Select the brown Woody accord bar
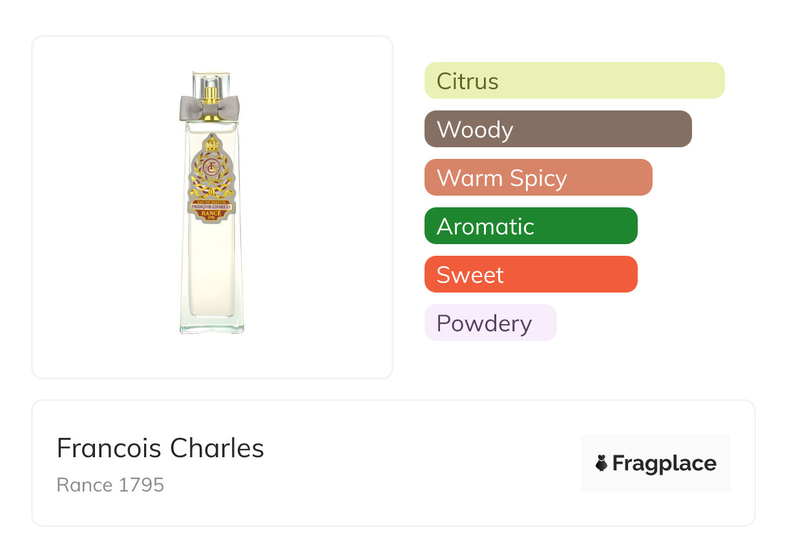787x558 pixels. [x=558, y=129]
